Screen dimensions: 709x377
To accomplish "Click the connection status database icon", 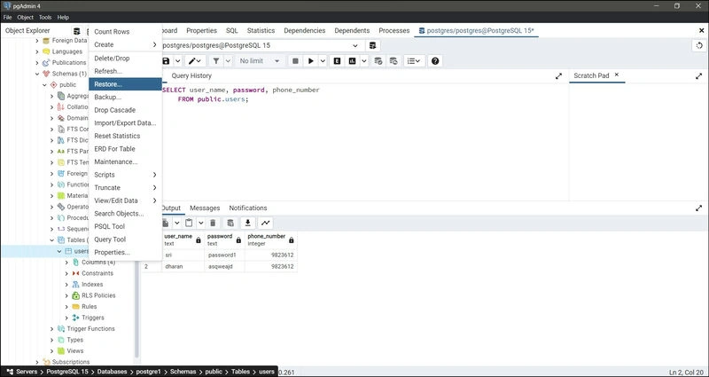I will tap(372, 46).
